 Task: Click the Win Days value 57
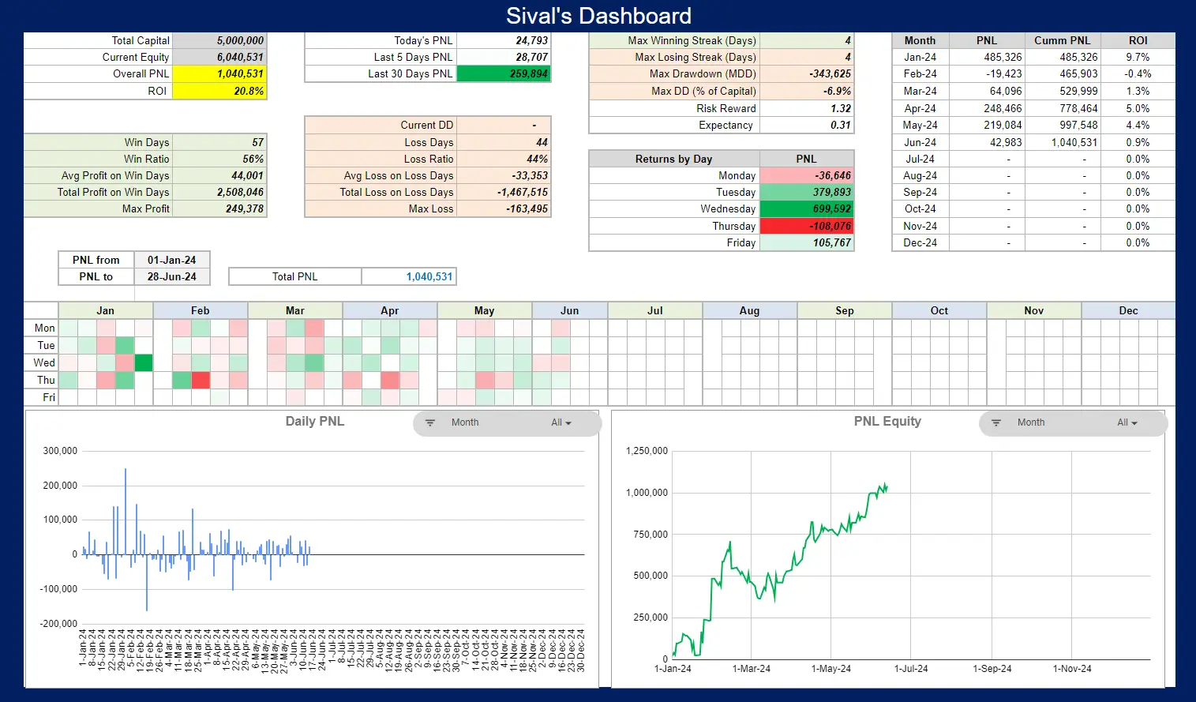pos(219,142)
